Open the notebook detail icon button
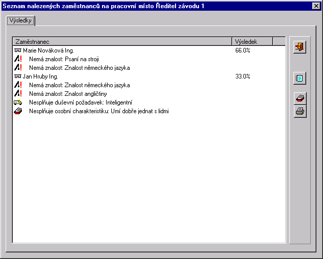Image resolution: width=323 pixels, height=259 pixels. pyautogui.click(x=300, y=78)
